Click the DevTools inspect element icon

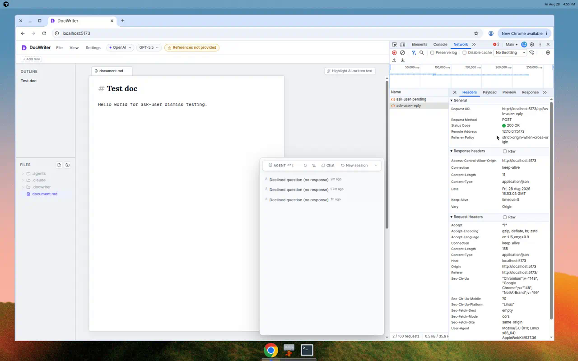click(394, 45)
